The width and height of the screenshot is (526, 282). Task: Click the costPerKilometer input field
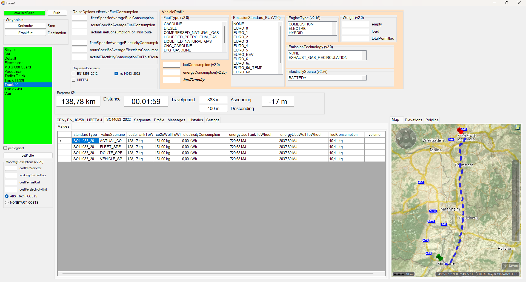click(x=11, y=168)
